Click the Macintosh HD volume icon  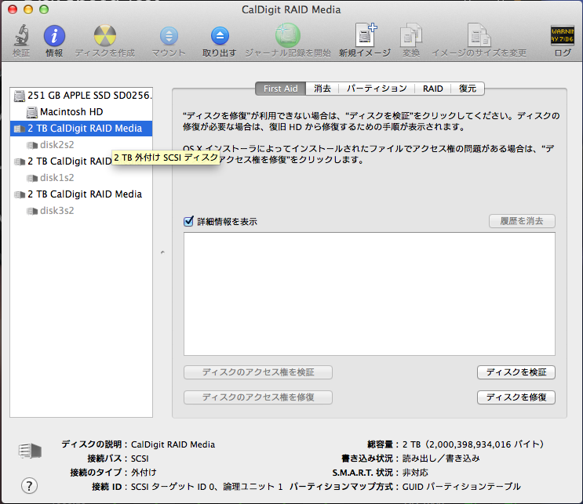tap(32, 112)
